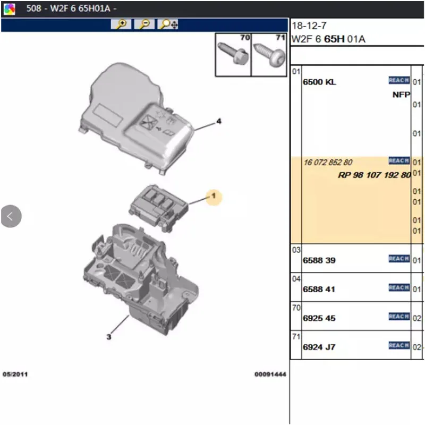Select part number 6588 39
This screenshot has width=425, height=425.
(x=319, y=260)
